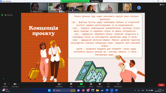Open audio settings arrow next to Unmute
This screenshot has width=166, height=93.
pyautogui.click(x=8, y=84)
